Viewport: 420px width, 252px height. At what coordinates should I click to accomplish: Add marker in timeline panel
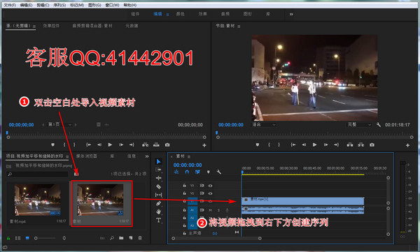208,172
